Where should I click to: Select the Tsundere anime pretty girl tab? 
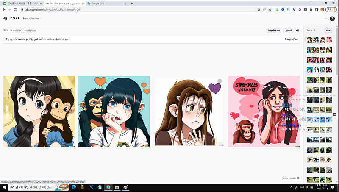pos(65,3)
